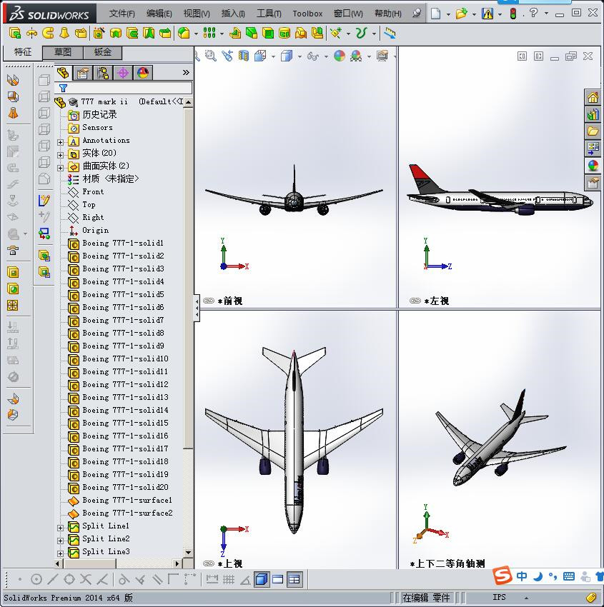Image resolution: width=604 pixels, height=607 pixels.
Task: Toggle four view viewport layout button
Action: click(x=294, y=579)
